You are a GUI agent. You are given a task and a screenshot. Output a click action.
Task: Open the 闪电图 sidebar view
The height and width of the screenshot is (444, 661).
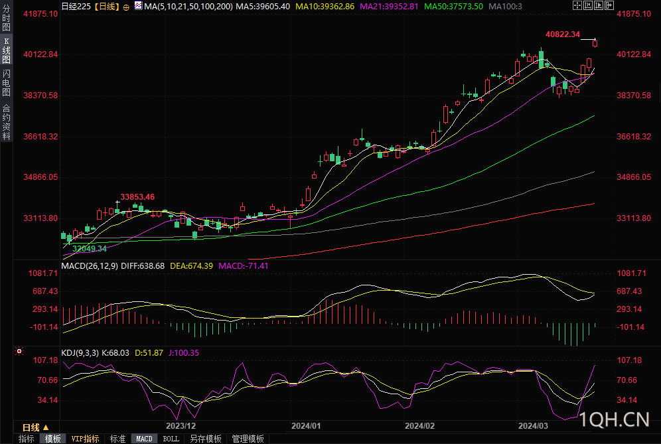(7, 83)
